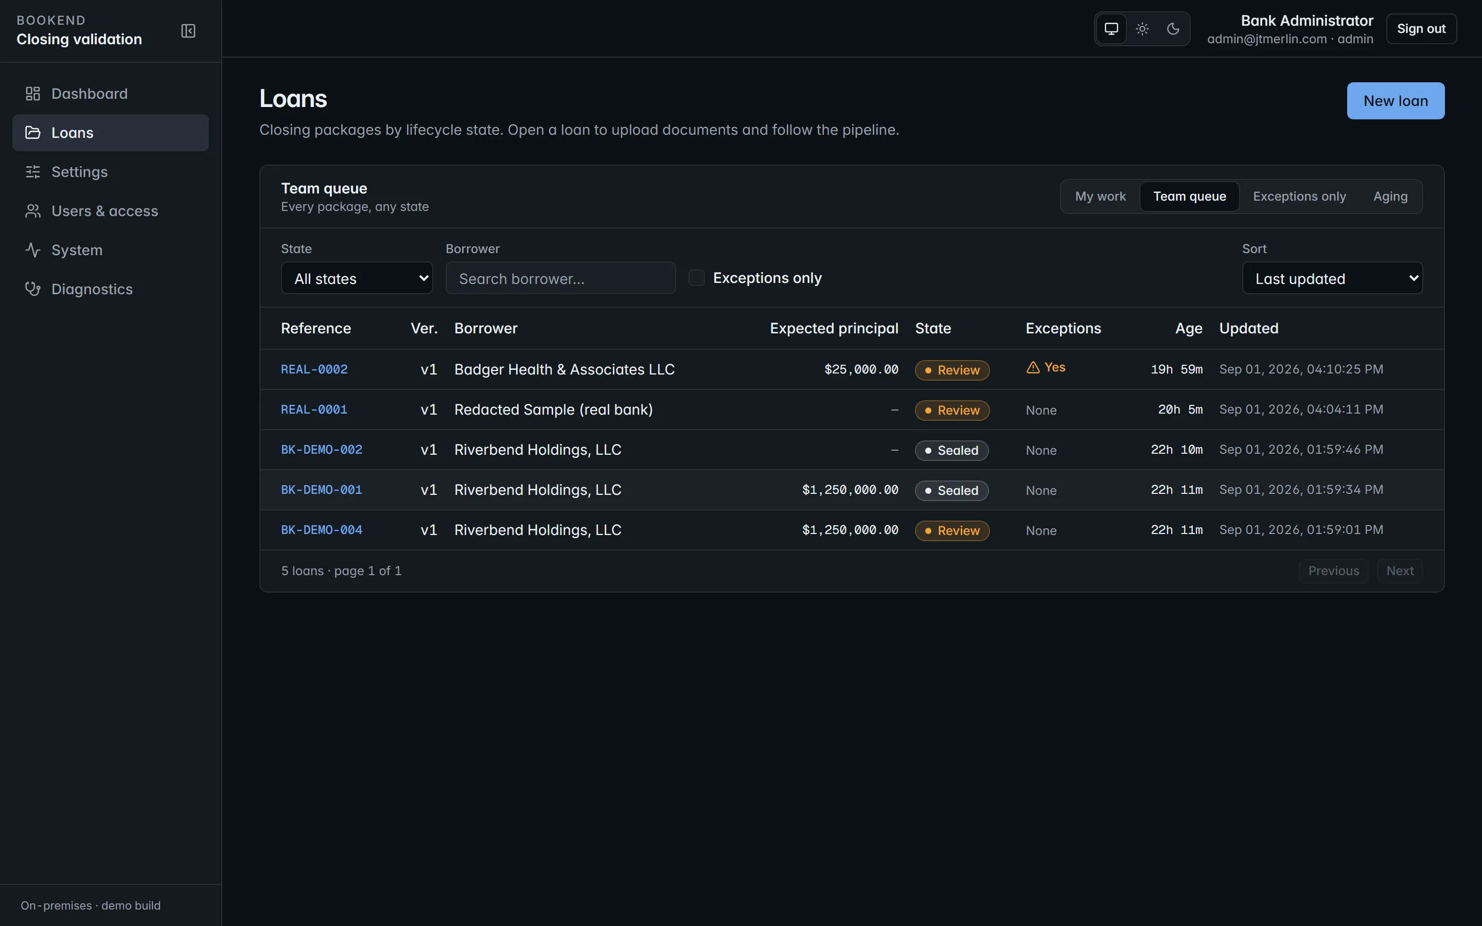Image resolution: width=1482 pixels, height=926 pixels.
Task: Click the Users & access people icon
Action: coord(33,211)
